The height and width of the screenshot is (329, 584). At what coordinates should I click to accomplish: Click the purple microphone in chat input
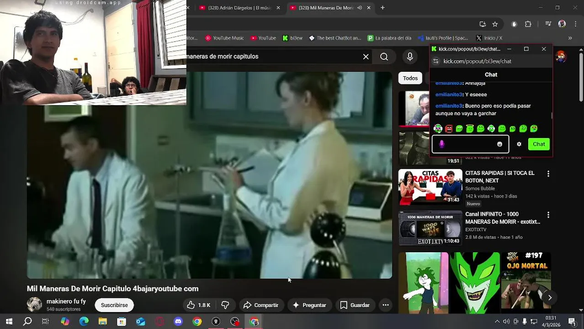click(x=441, y=144)
